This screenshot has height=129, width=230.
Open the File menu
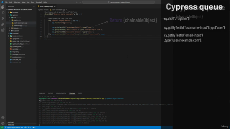coord(6,2)
